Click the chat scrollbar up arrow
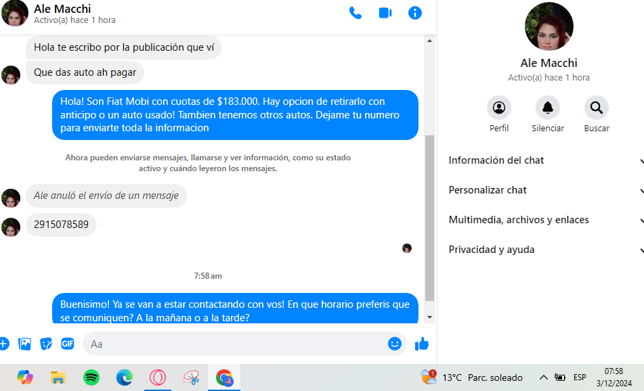 (x=429, y=41)
